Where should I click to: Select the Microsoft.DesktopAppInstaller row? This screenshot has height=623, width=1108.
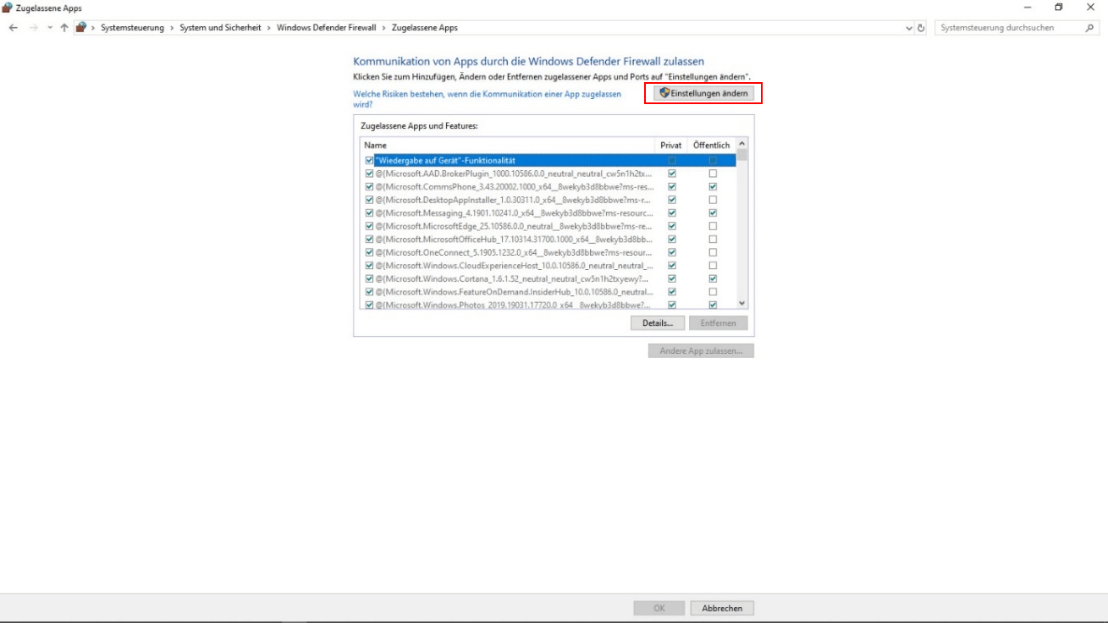(548, 200)
